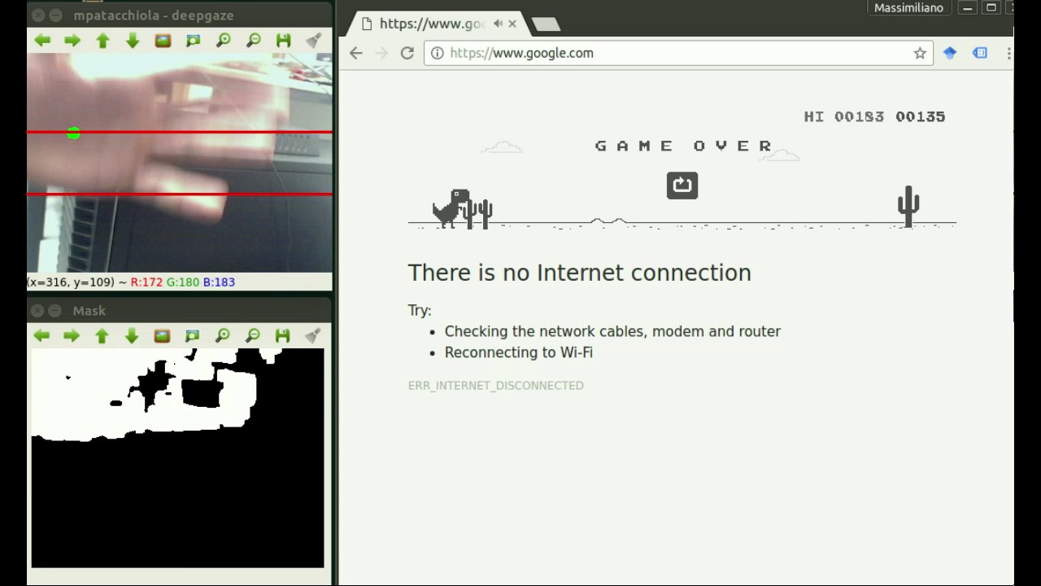
Task: Pan right in the deepgaze window toolbar
Action: coord(72,40)
